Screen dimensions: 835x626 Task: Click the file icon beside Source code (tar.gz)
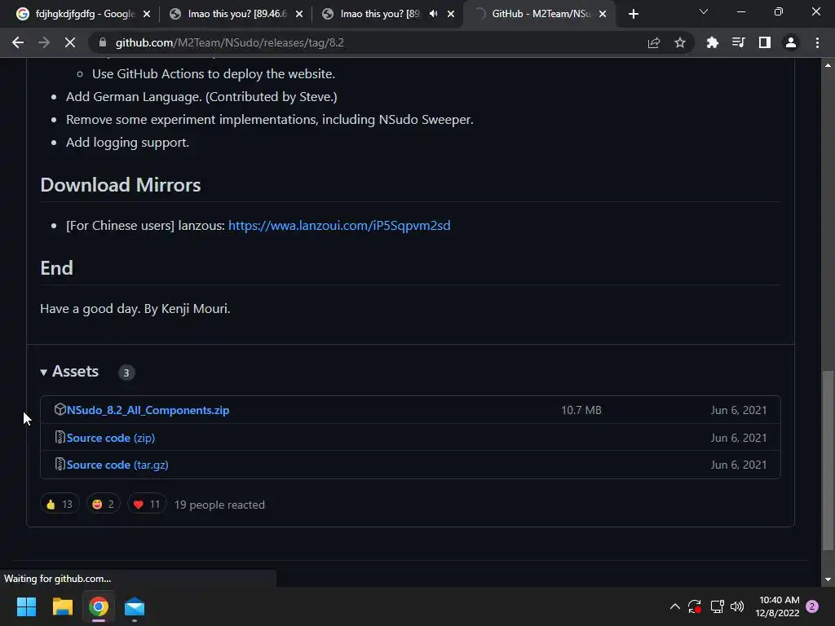point(60,464)
